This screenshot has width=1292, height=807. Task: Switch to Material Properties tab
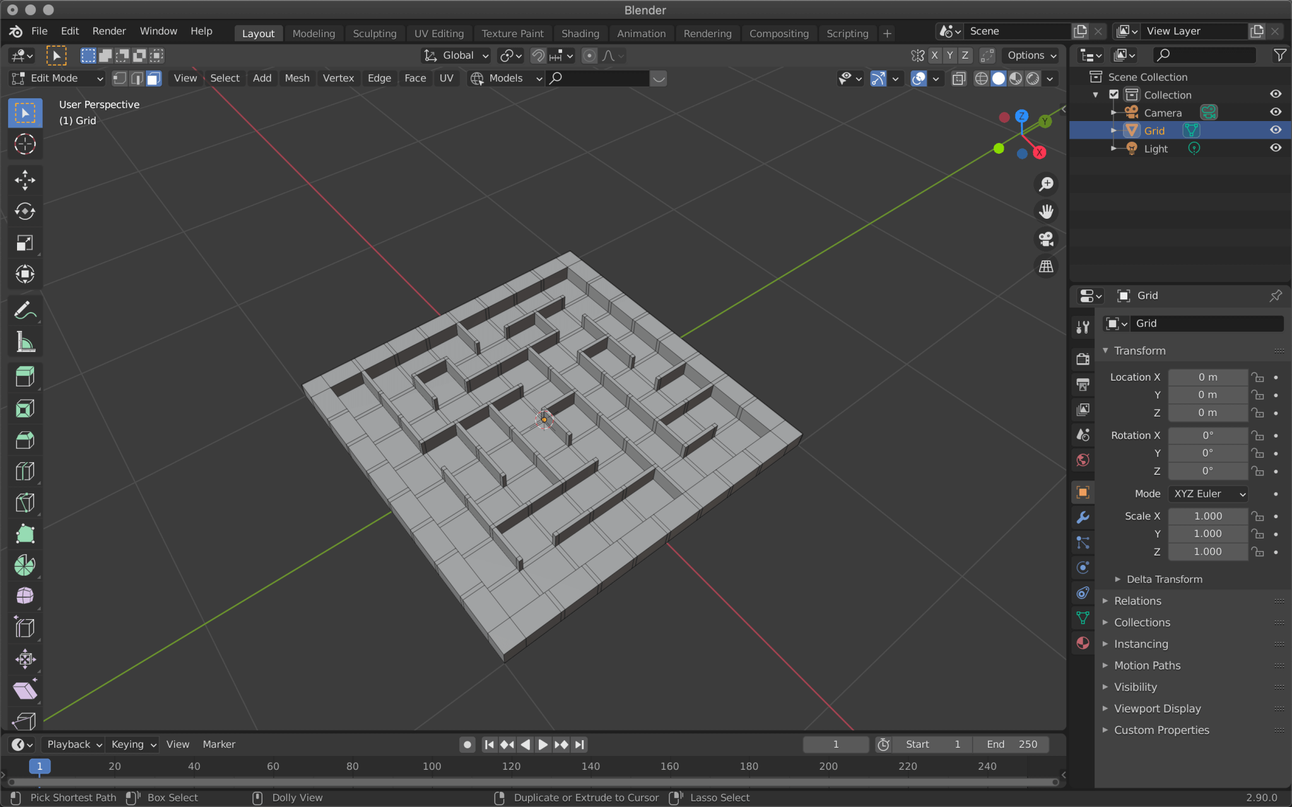click(1083, 643)
